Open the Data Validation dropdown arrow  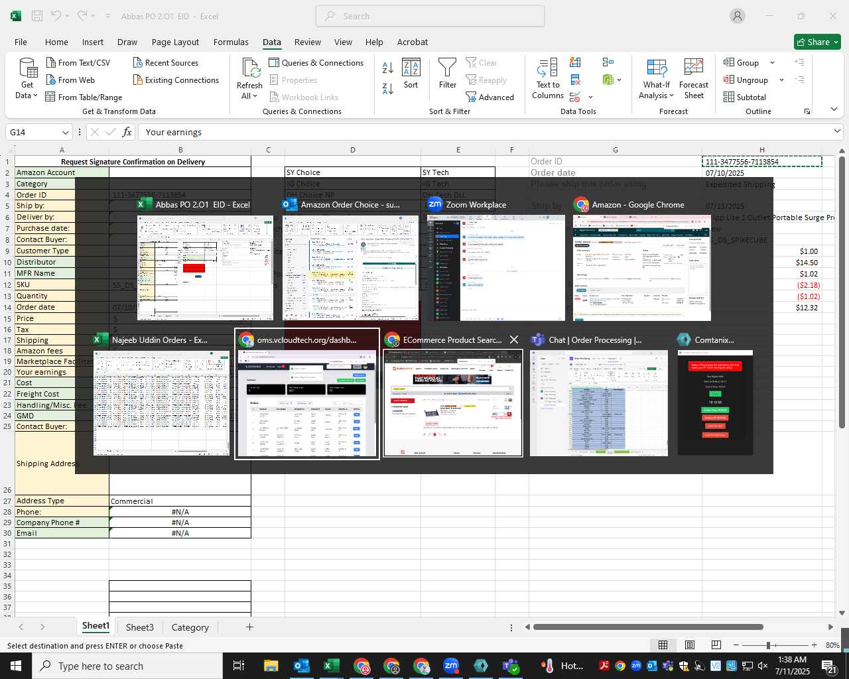point(590,97)
